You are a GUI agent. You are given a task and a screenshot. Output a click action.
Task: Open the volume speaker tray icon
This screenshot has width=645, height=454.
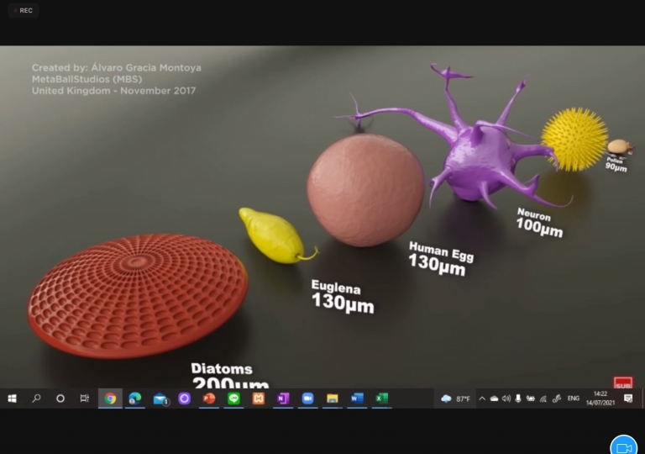point(506,399)
